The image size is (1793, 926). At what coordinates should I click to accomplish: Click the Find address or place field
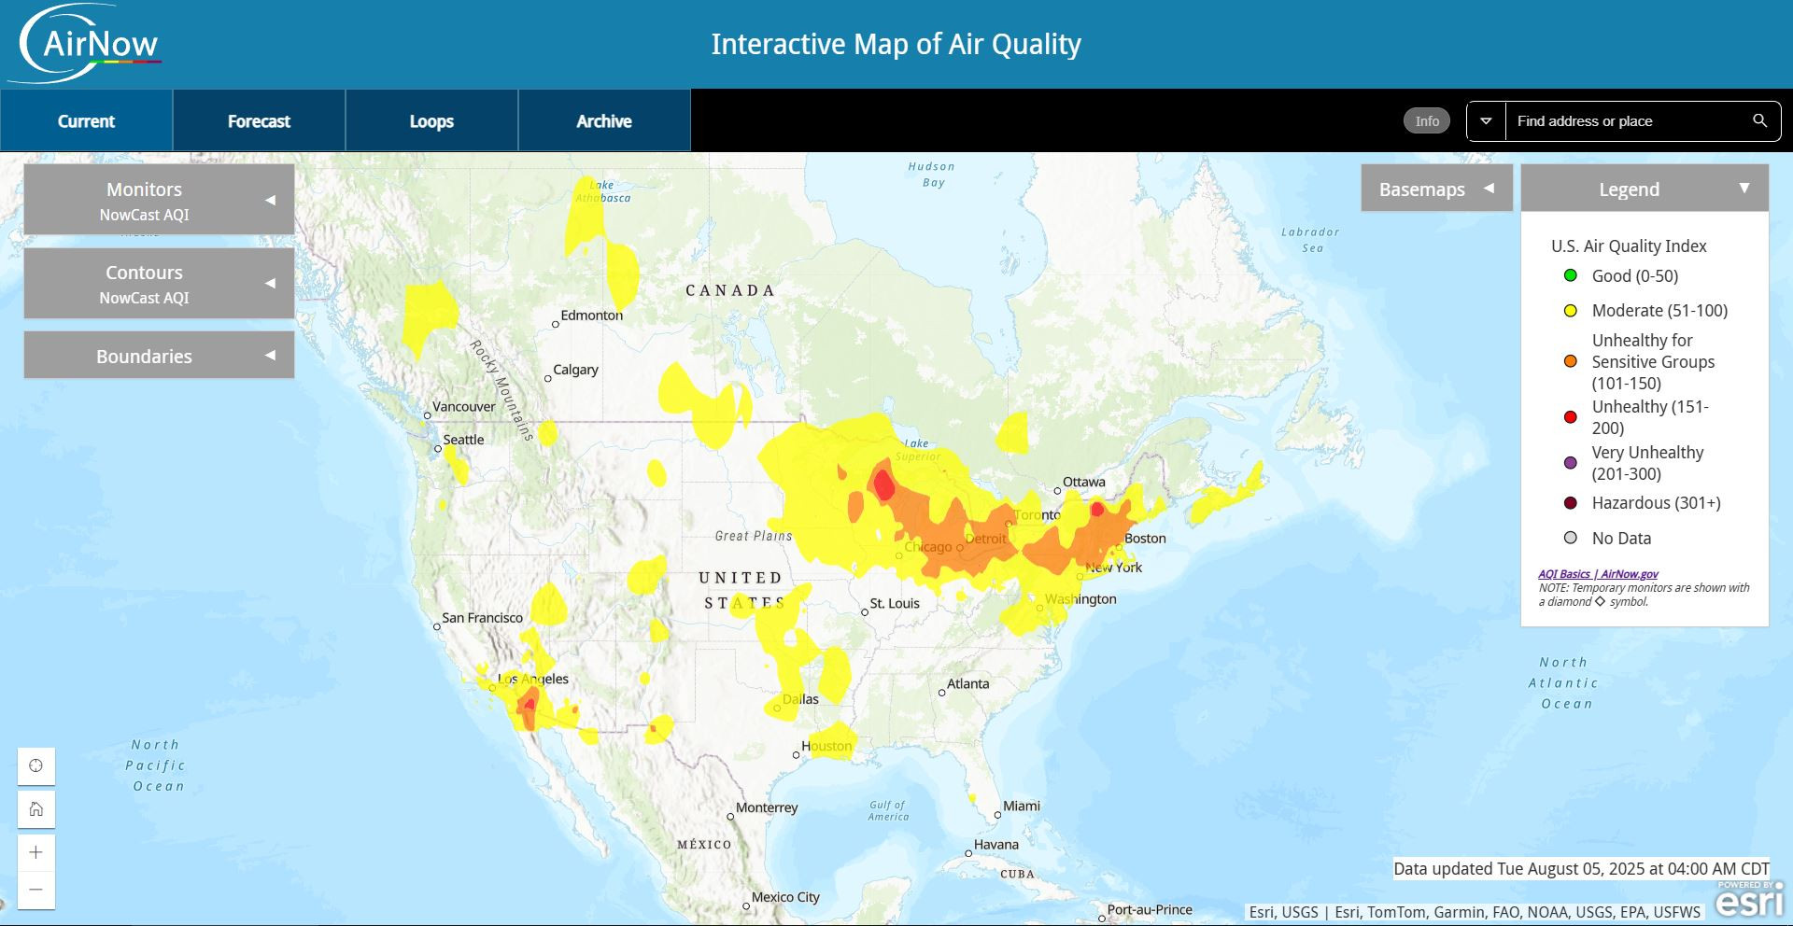click(1623, 121)
